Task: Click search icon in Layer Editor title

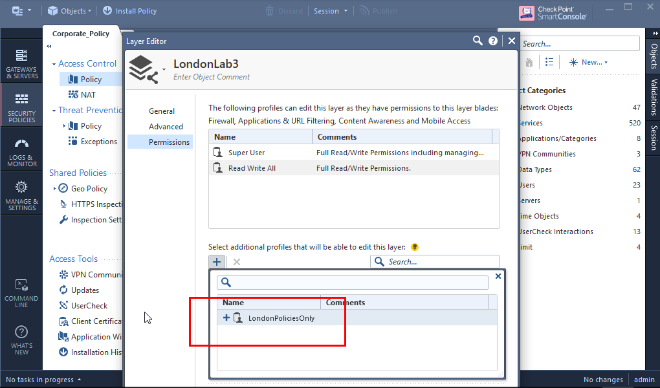Action: (x=478, y=41)
